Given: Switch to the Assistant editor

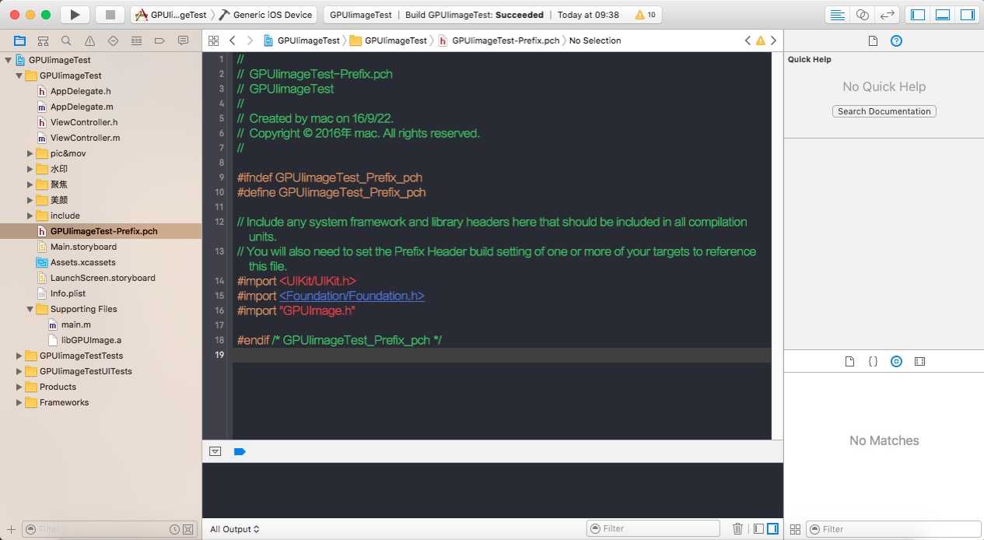Looking at the screenshot, I should point(862,14).
